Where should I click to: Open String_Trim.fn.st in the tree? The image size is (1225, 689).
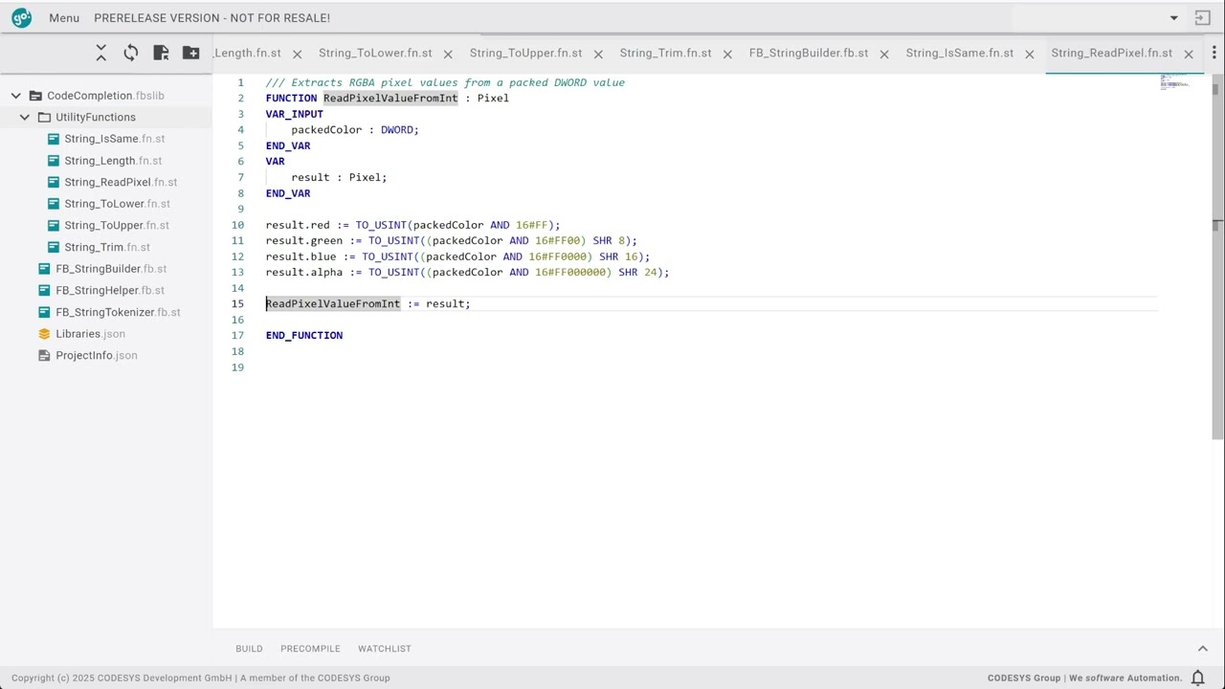click(107, 247)
